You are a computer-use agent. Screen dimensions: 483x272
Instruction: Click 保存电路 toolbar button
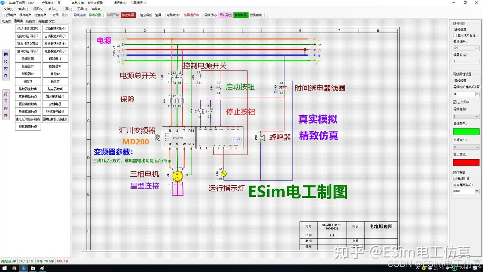click(x=25, y=15)
